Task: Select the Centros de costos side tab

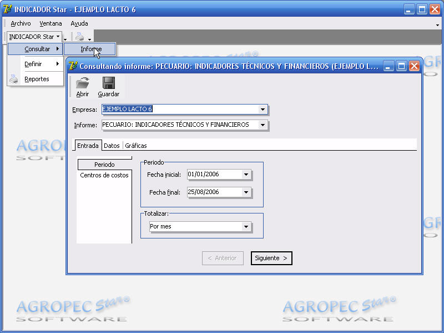Action: click(x=104, y=175)
